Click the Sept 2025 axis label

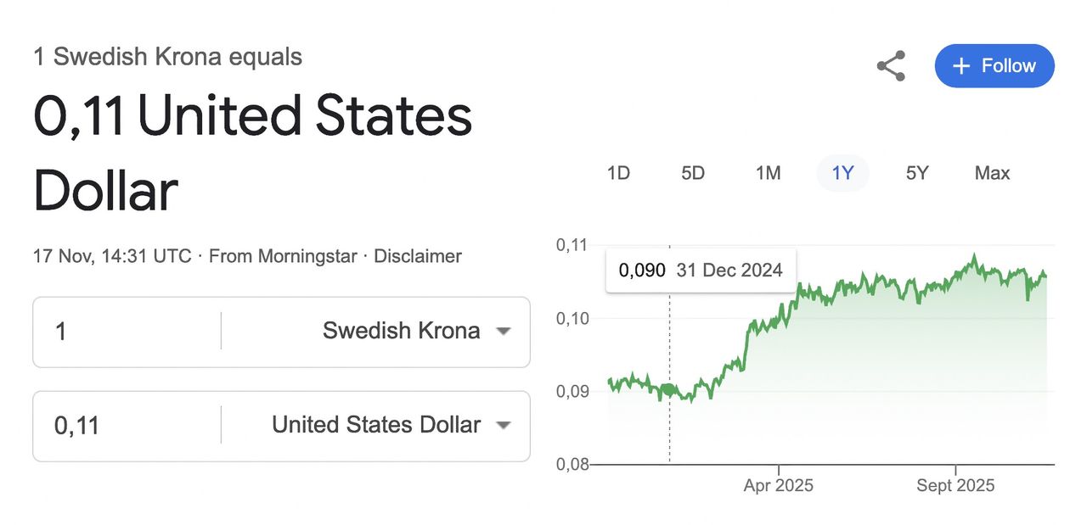point(955,486)
